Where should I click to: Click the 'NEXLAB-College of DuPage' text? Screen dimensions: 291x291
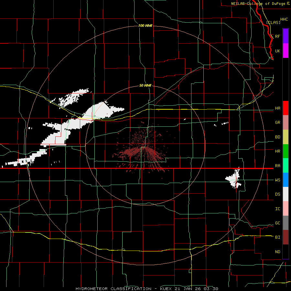pos(258,4)
